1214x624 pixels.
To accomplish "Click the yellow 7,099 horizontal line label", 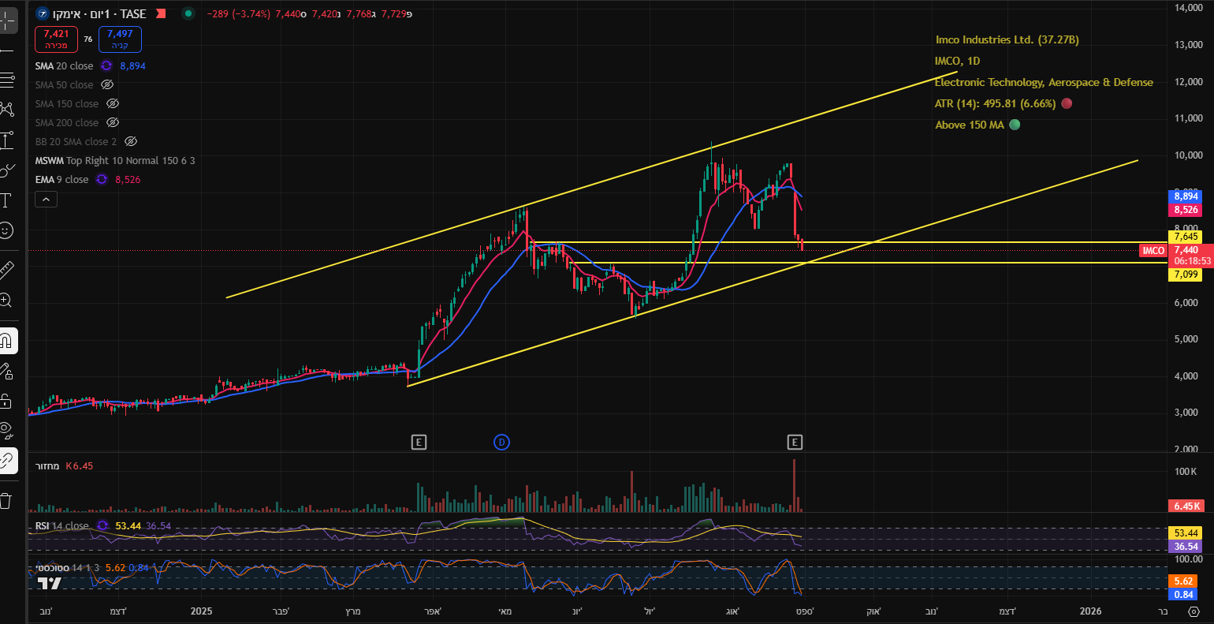I will (1186, 275).
